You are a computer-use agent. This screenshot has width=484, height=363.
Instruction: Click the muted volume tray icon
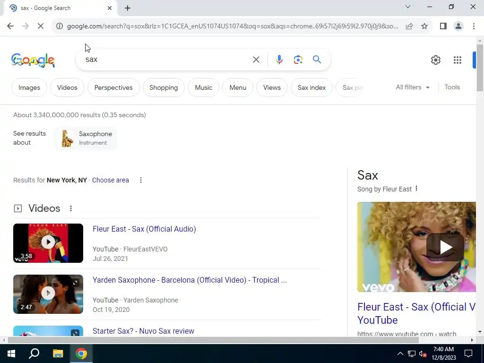[x=423, y=354]
